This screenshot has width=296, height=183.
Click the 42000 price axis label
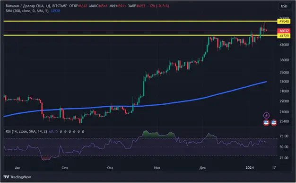[x=284, y=45]
